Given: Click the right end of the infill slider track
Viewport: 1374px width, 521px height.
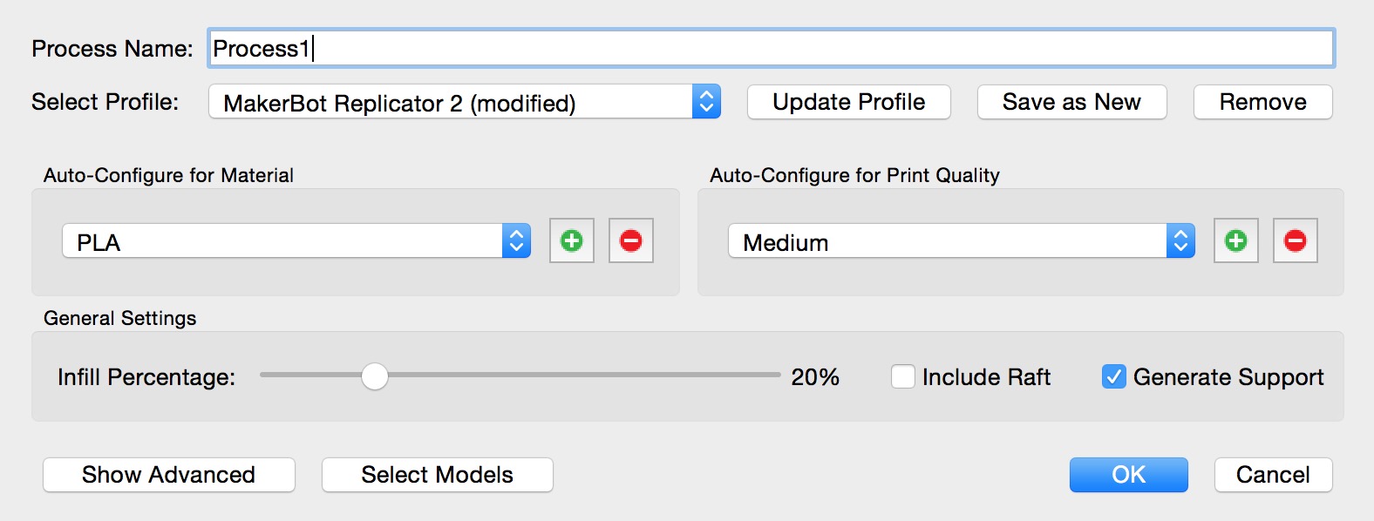Looking at the screenshot, I should (774, 376).
